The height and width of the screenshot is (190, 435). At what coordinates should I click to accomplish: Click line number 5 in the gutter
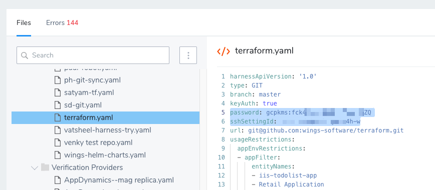pos(224,112)
